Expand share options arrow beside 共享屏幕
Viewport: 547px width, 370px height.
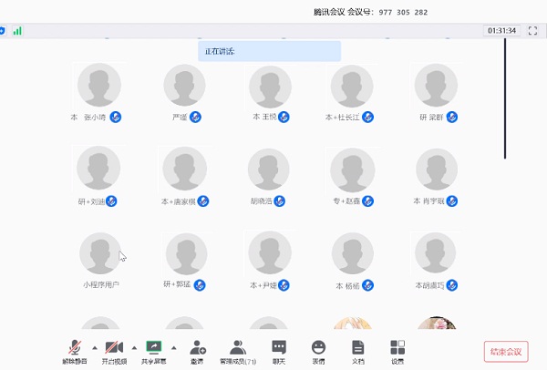(x=173, y=346)
